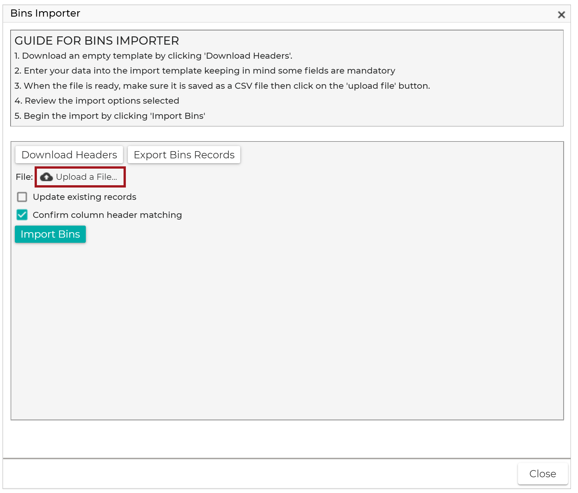Click guide step 2 about mandatory fields
Screen dimensions: 578x493
(x=205, y=71)
